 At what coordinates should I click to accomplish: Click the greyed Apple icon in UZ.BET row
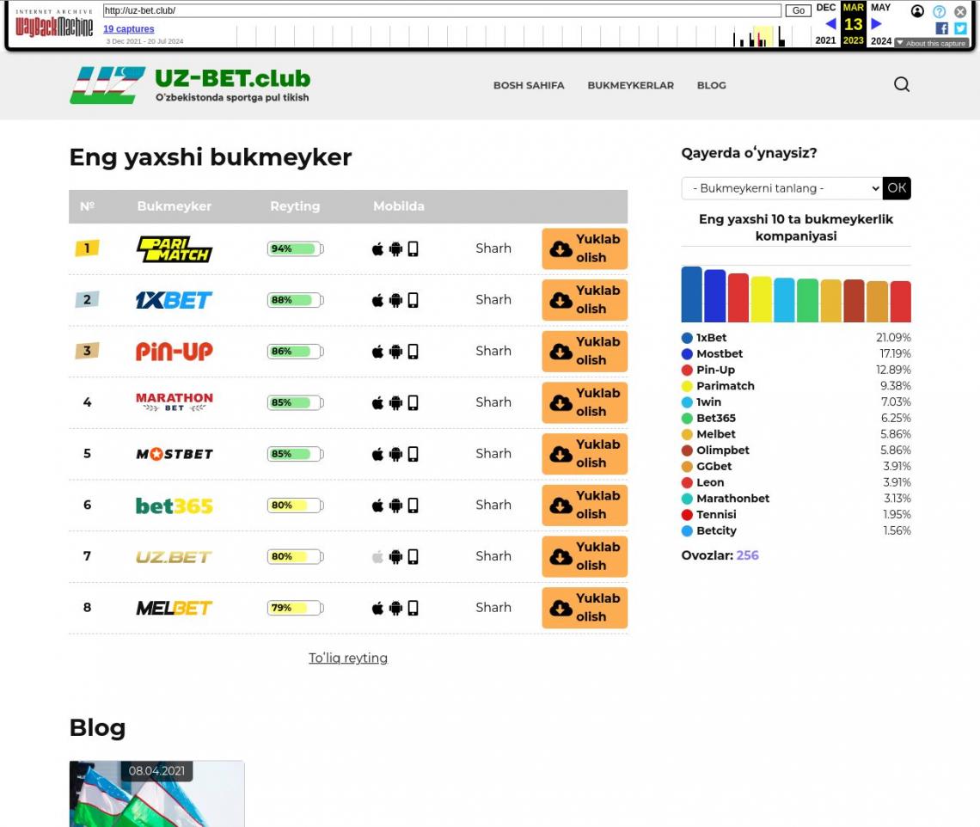(x=377, y=557)
